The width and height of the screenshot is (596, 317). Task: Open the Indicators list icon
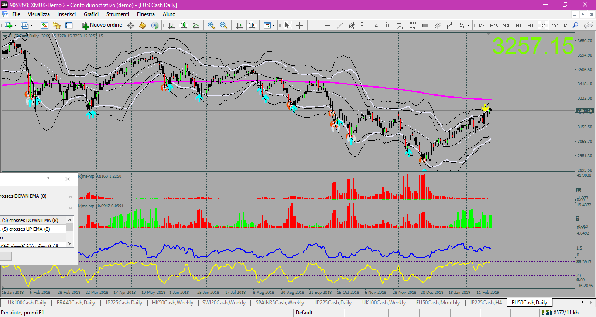(267, 25)
